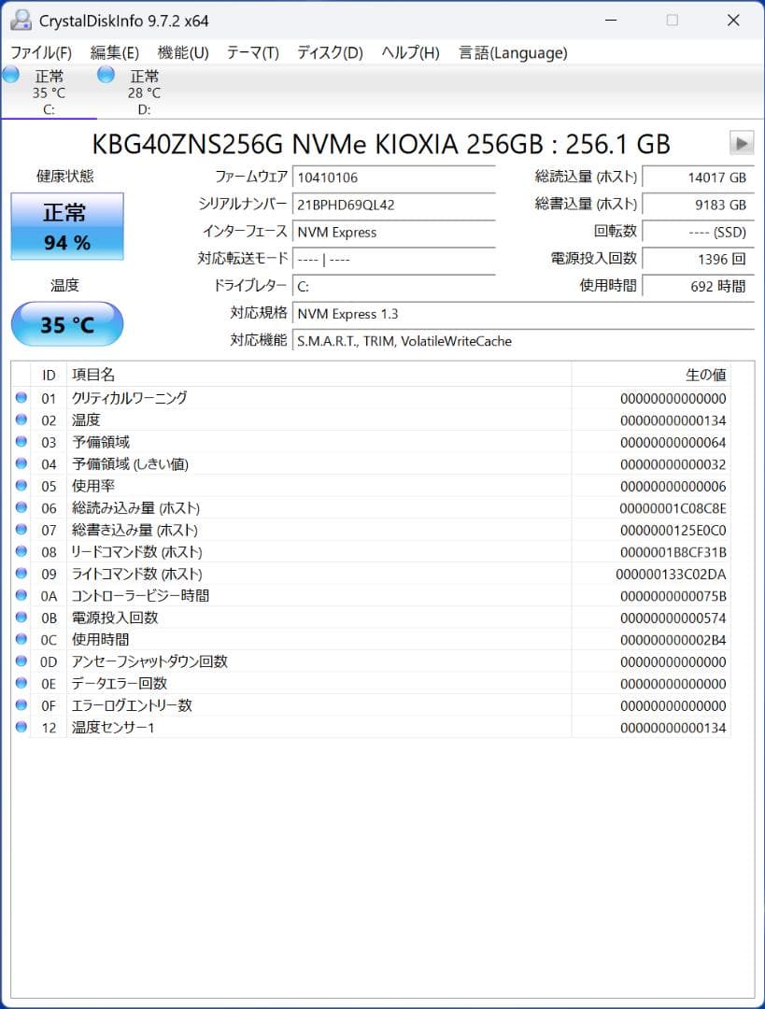Image resolution: width=765 pixels, height=1009 pixels.
Task: Select raw value 0000000000075B
Action: [673, 596]
